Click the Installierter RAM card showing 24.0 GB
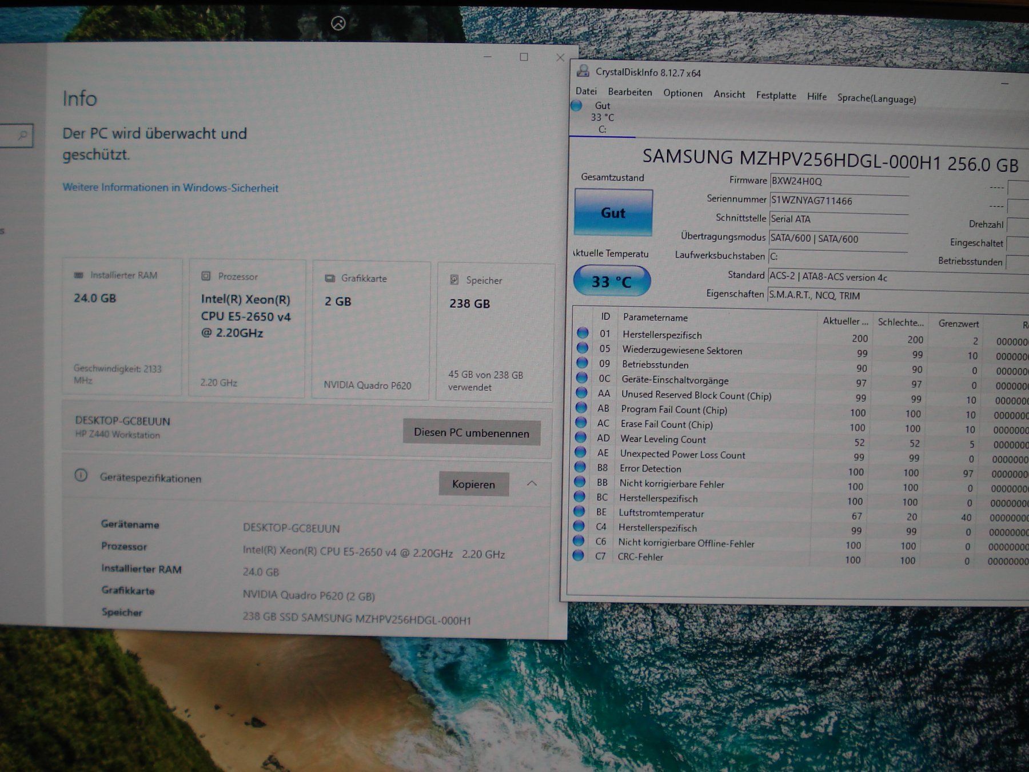Screen dimensions: 1029x772 pyautogui.click(x=122, y=327)
